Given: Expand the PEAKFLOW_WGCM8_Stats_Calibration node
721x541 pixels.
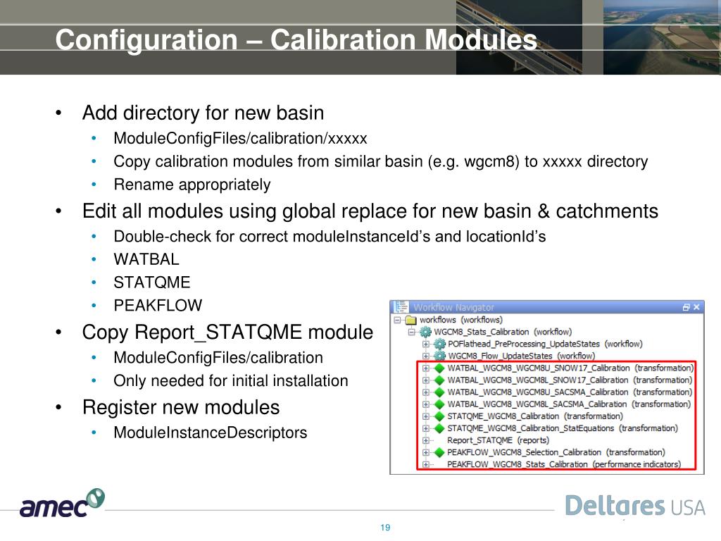Looking at the screenshot, I should click(426, 464).
